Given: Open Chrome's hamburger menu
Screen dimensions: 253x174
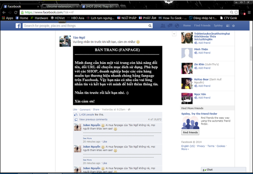Looking at the screenshot, I should (x=249, y=12).
